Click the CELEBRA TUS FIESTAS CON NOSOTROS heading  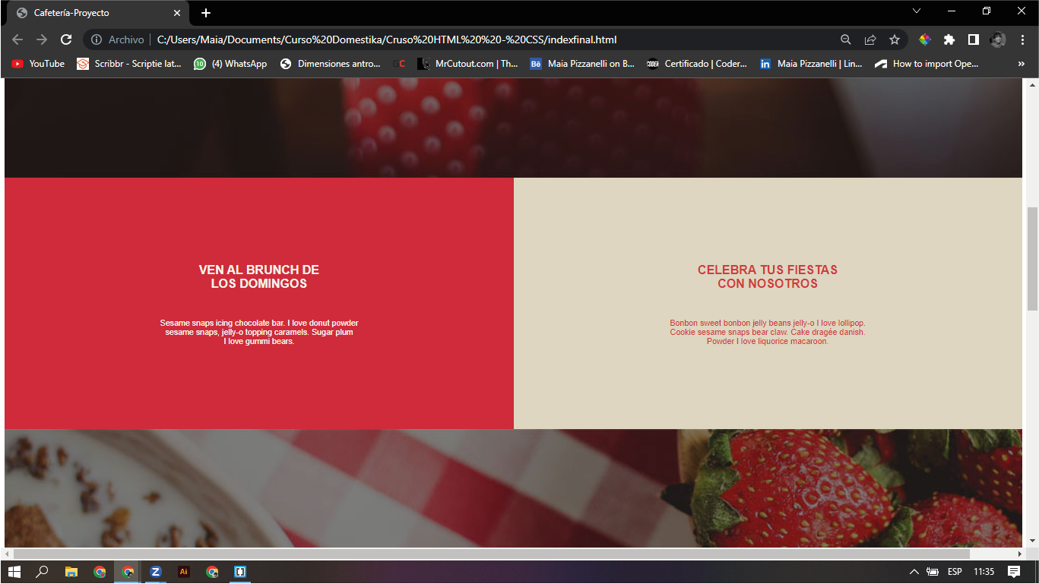[768, 276]
